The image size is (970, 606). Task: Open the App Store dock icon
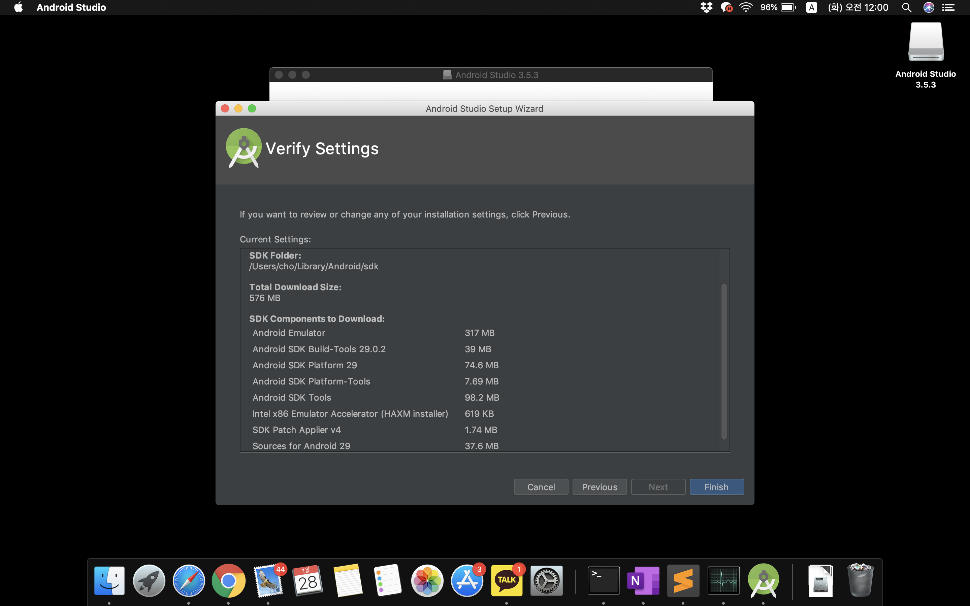click(466, 580)
